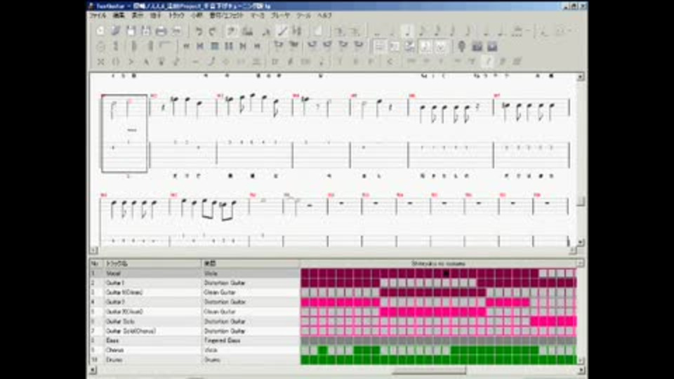Viewport: 674px width, 379px height.
Task: Click the Undo arrow icon
Action: (199, 31)
